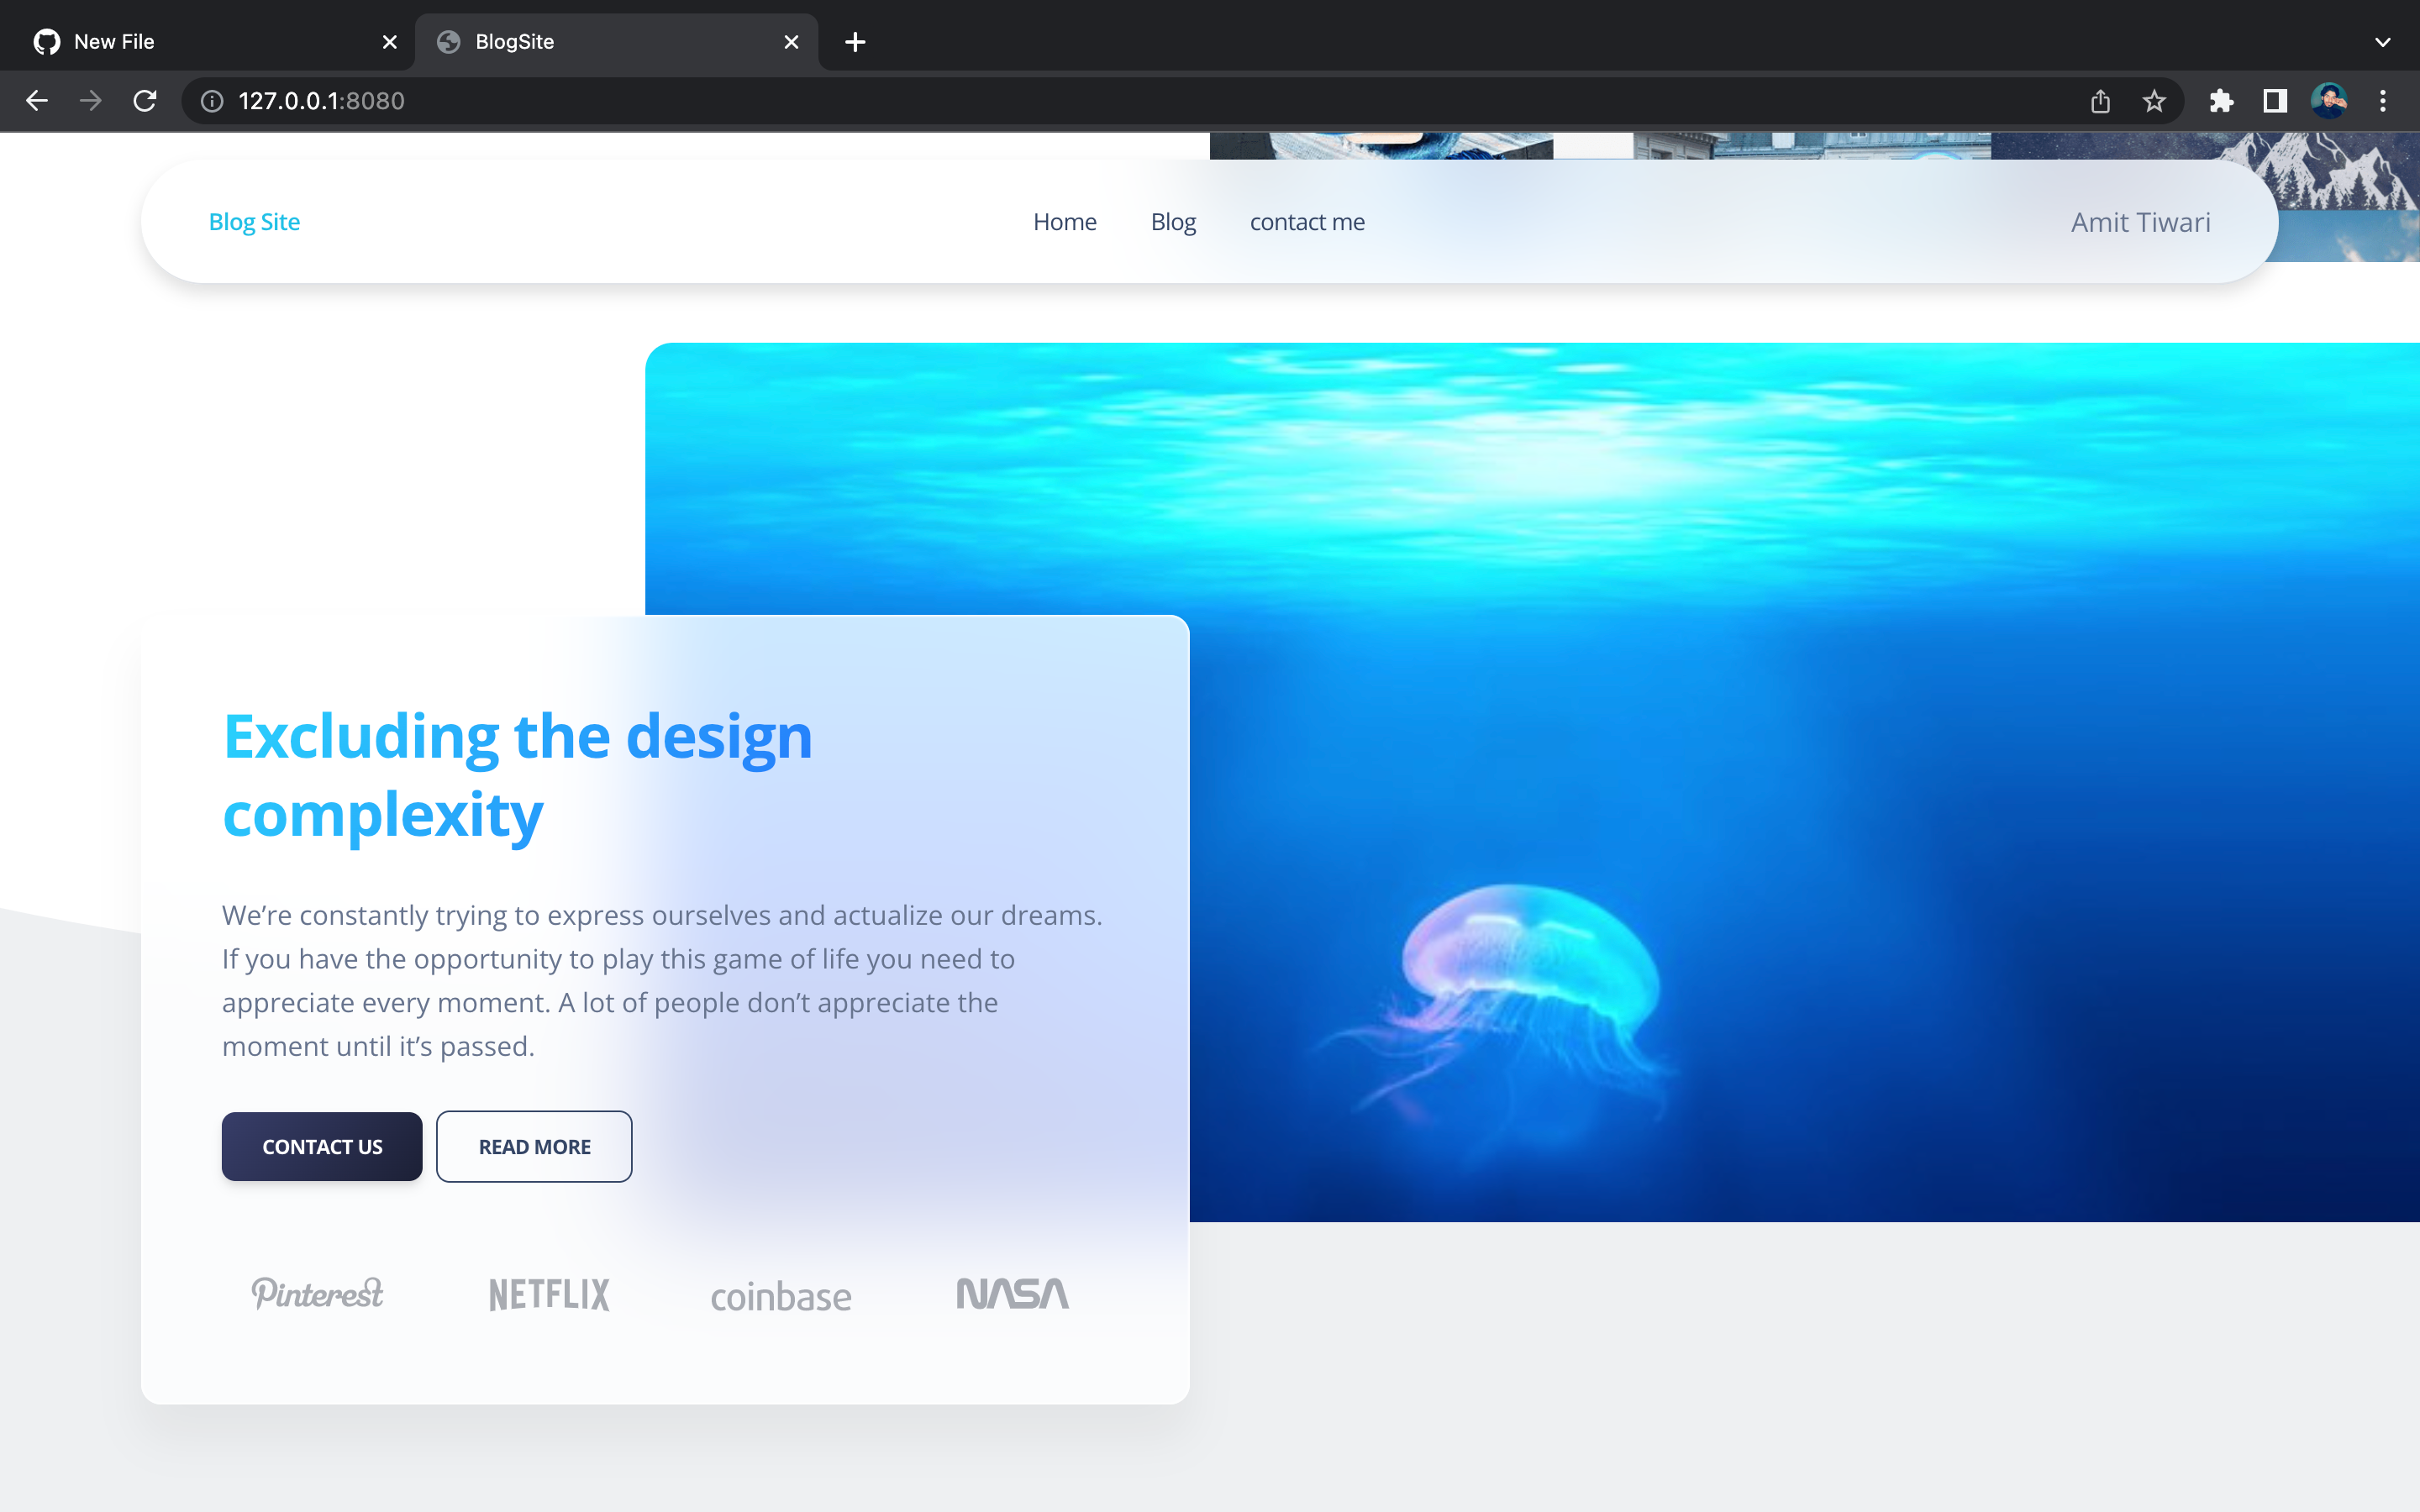Open a new browser tab

(x=855, y=42)
